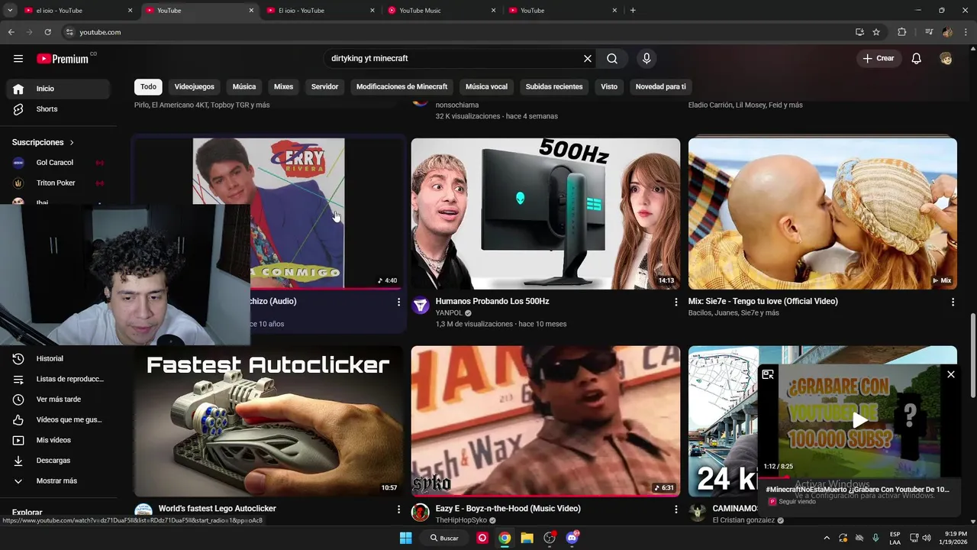Open Historial in the sidebar
This screenshot has width=977, height=550.
click(58, 358)
